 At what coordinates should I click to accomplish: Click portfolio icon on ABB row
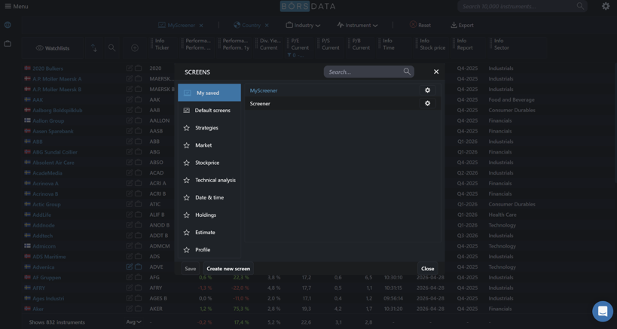(138, 142)
